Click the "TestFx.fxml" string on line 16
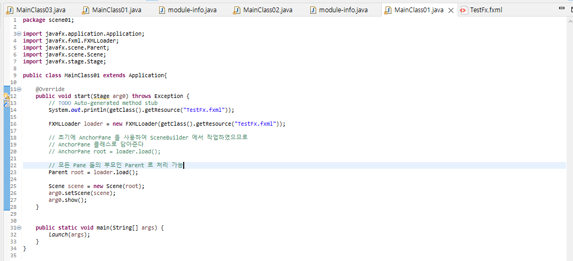This screenshot has height=261, width=573. pos(255,124)
